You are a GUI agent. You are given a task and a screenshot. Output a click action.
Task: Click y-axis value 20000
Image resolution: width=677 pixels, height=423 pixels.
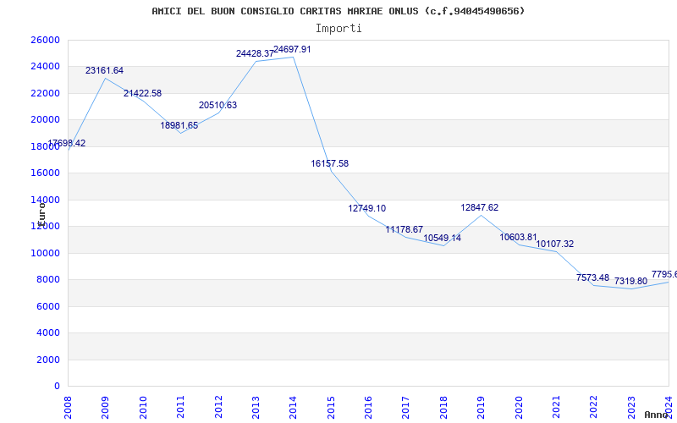[x=45, y=119]
